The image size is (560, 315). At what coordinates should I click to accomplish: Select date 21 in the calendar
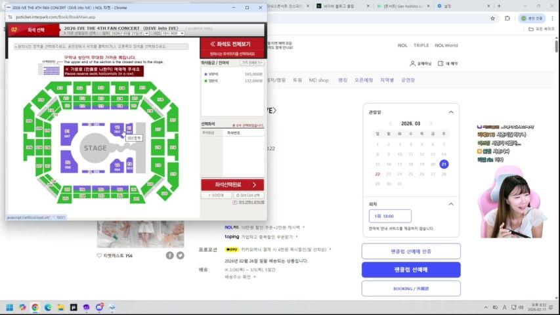coord(444,164)
